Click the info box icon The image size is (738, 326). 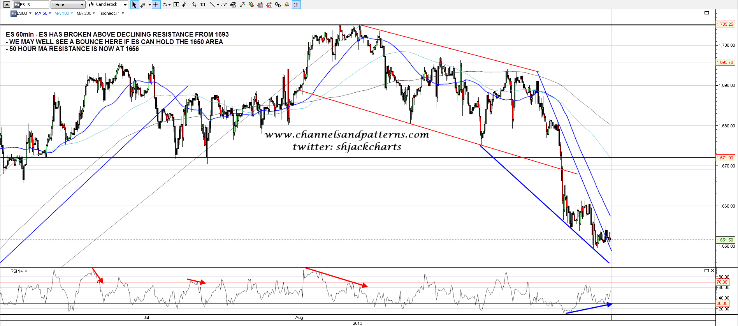coord(176,5)
